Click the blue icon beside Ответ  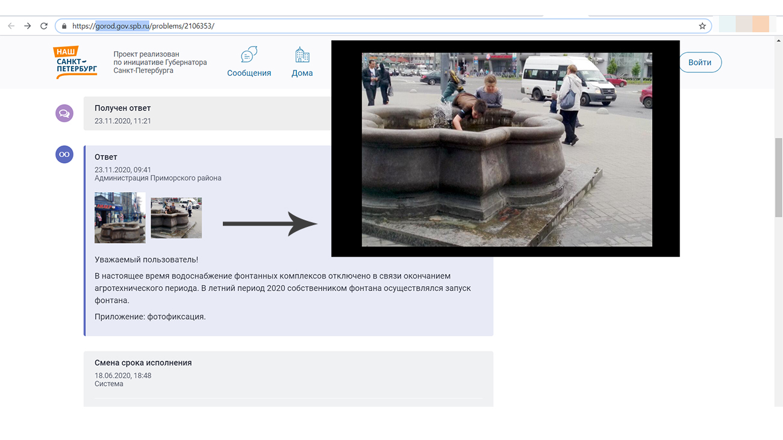64,155
